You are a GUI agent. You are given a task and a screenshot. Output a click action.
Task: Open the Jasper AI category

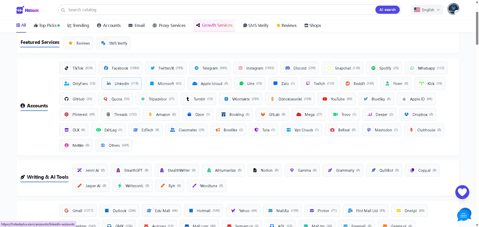tap(91, 186)
